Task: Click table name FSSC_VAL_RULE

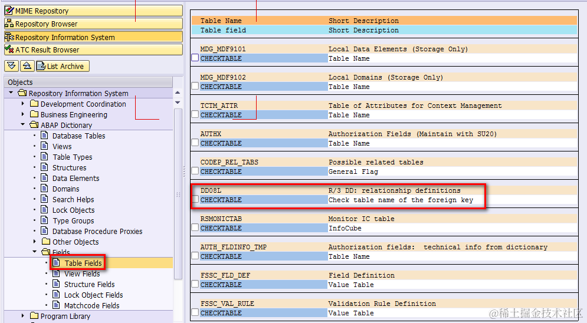Action: click(227, 304)
